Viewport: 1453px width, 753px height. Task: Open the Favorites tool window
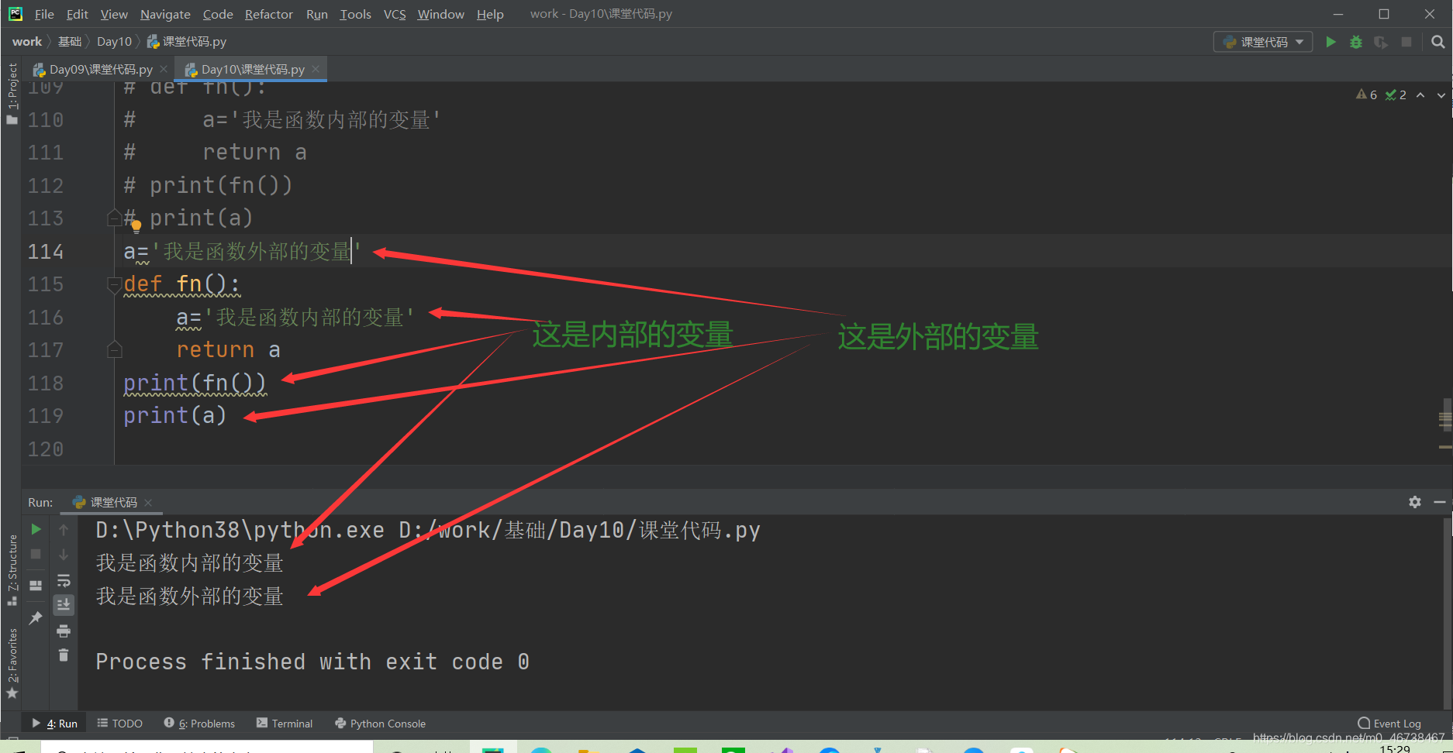click(12, 664)
